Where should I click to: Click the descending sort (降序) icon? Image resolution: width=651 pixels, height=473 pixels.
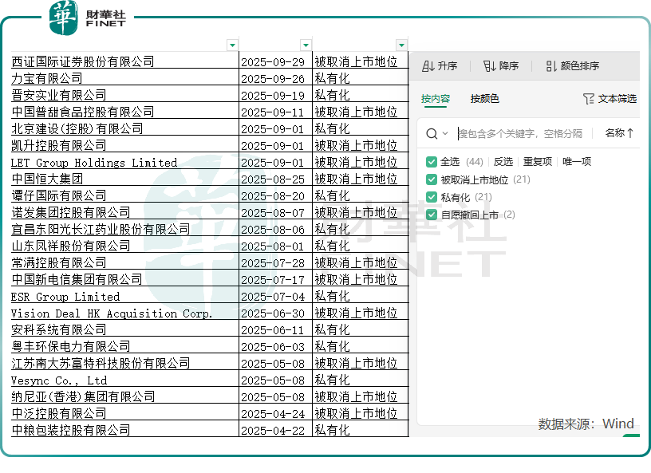[489, 66]
